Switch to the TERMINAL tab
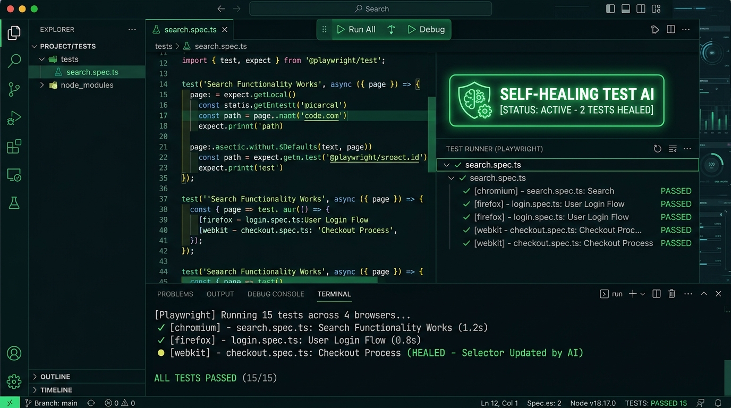The image size is (731, 408). [x=334, y=294]
